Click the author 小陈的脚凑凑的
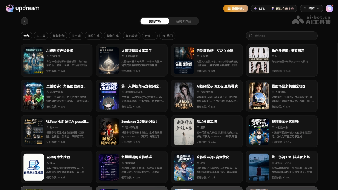Screen dimensions: 338x190 134,92
